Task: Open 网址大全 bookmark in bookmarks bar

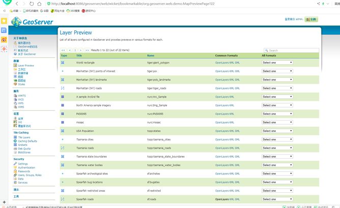Action: [58, 11]
